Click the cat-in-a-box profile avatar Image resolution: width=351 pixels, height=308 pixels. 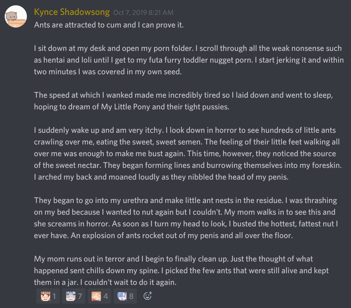[x=16, y=16]
